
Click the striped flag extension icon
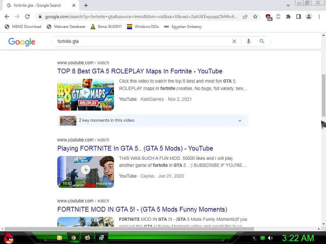click(x=278, y=17)
